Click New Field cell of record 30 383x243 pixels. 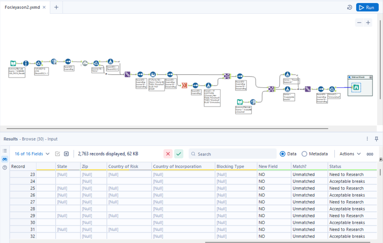(274, 222)
